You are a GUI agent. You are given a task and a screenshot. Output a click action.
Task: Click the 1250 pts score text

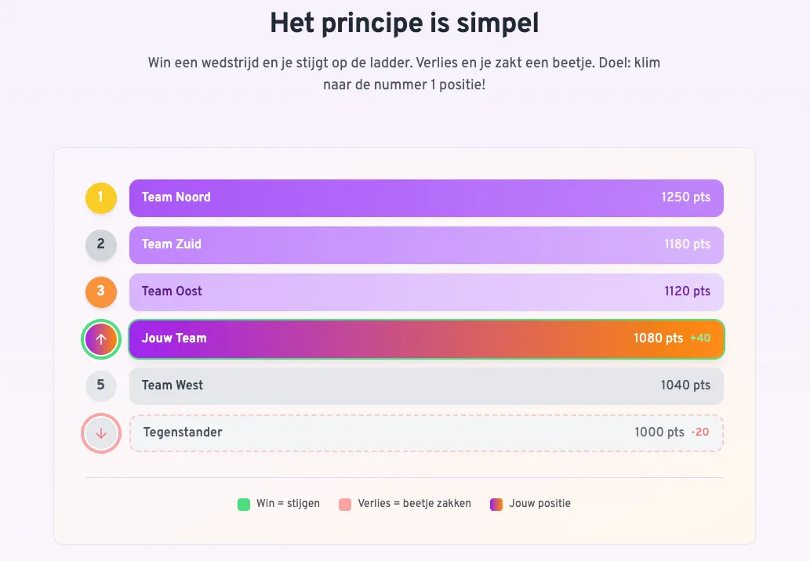[x=686, y=197]
